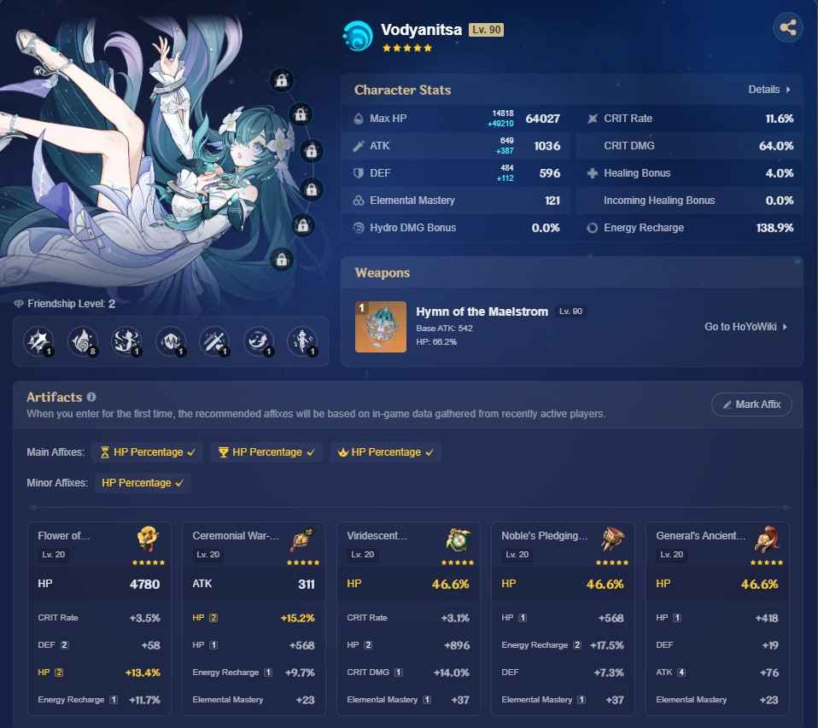818x728 pixels.
Task: Click the Energy Recharge +17.5% substat
Action: click(x=563, y=645)
